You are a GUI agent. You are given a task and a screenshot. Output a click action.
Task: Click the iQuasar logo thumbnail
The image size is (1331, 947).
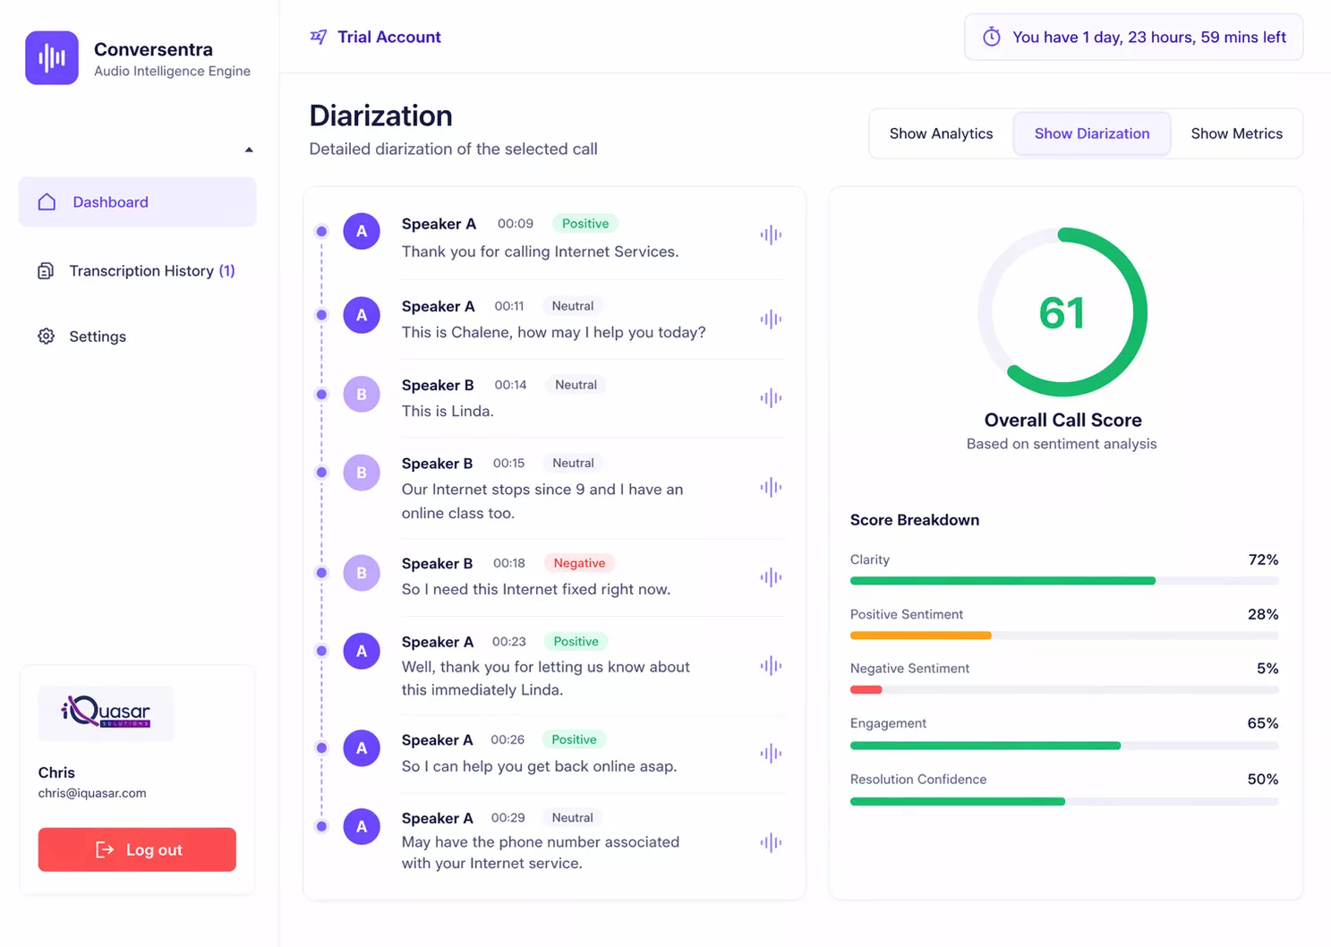(106, 713)
